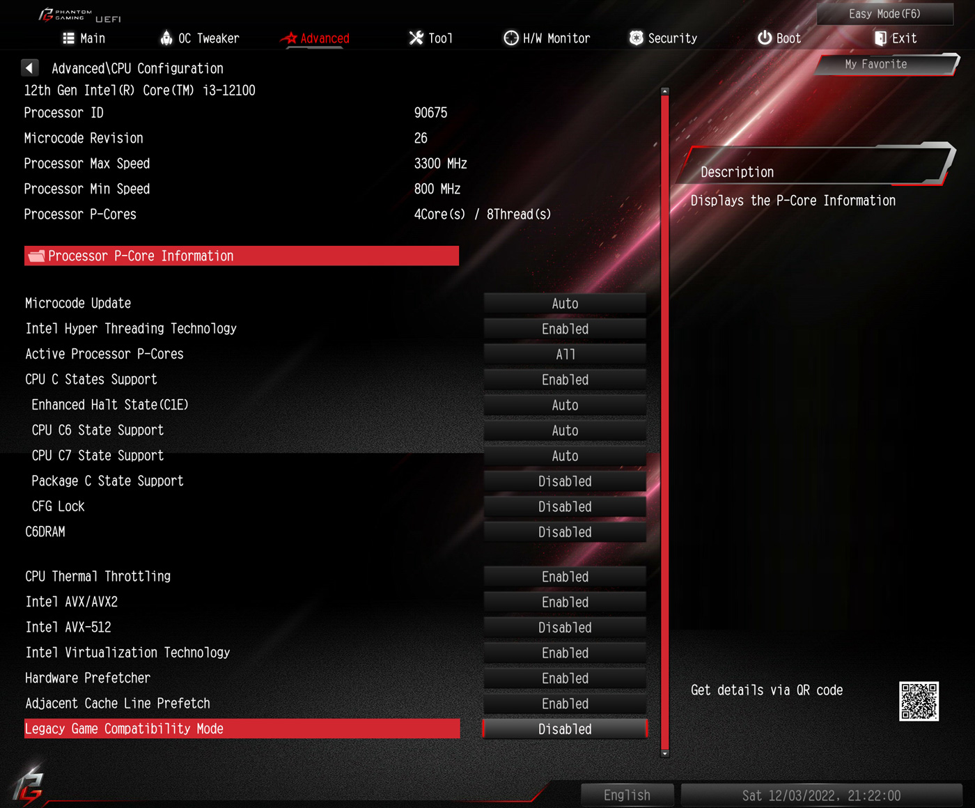Click the English language button
975x808 pixels.
coord(627,795)
